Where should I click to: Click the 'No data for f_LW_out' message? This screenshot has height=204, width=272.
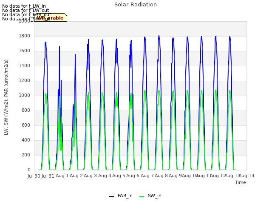[25, 10]
